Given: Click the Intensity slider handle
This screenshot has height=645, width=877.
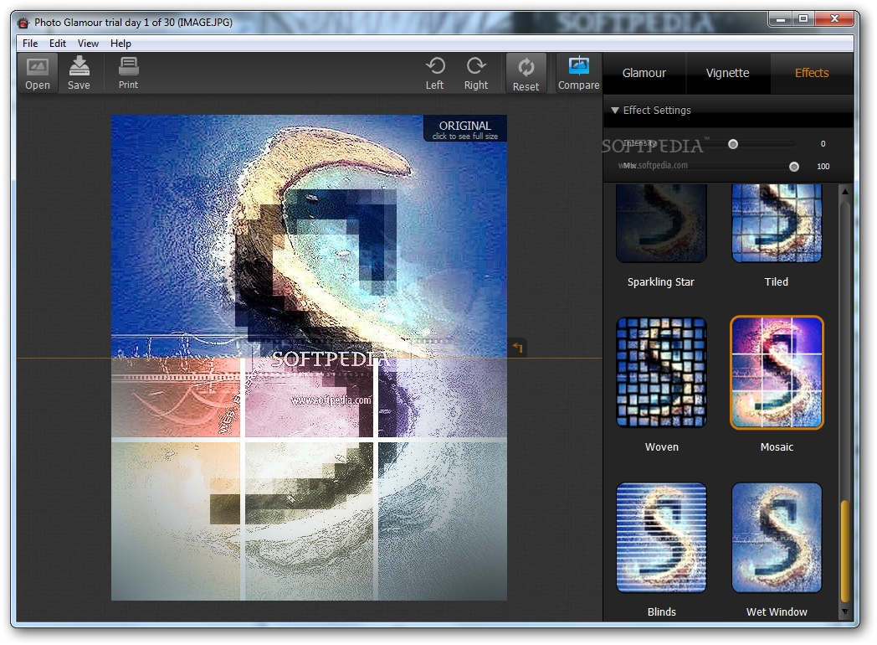Looking at the screenshot, I should (733, 144).
